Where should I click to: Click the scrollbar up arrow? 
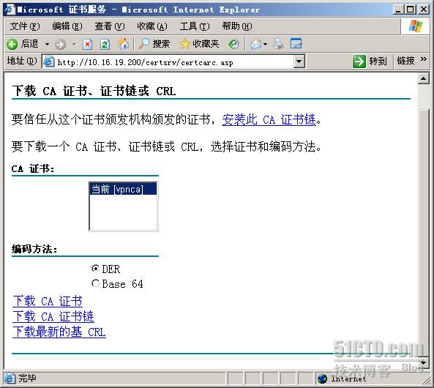tap(423, 78)
